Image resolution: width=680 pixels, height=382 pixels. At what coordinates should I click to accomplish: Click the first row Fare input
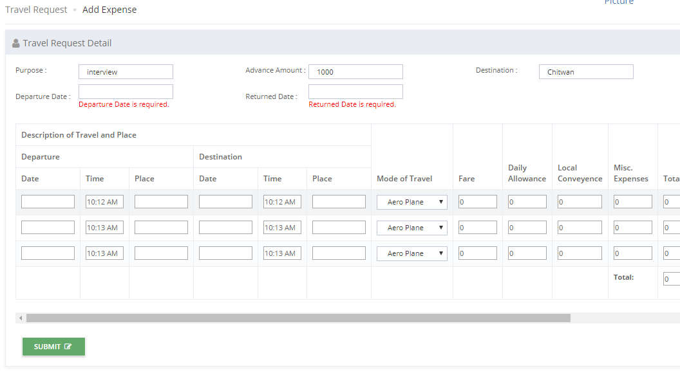point(477,202)
